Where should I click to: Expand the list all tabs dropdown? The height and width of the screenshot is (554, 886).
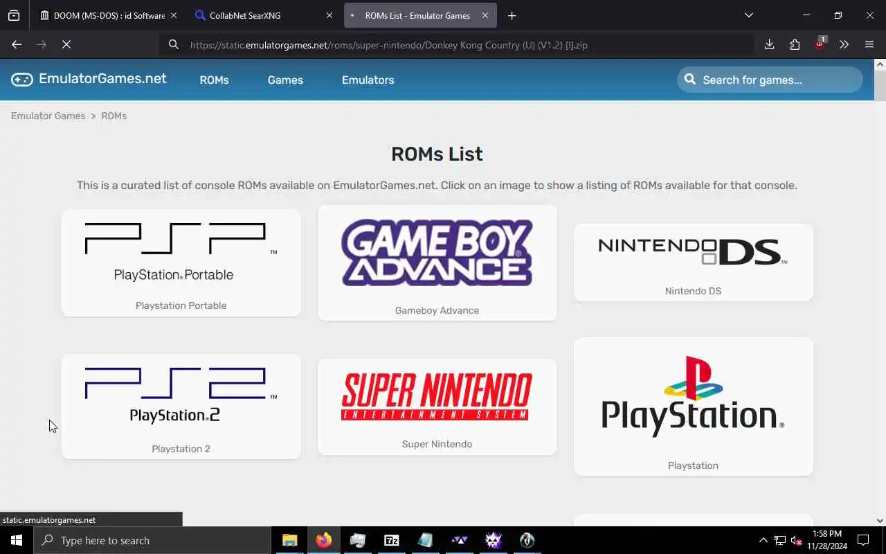748,15
